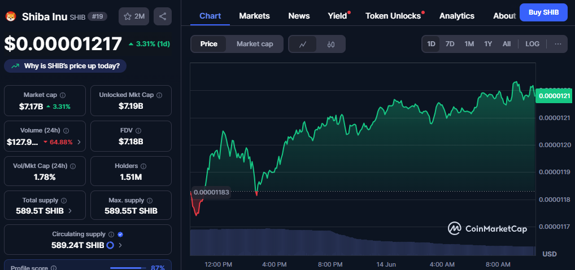575x270 pixels.
Task: Set chart range to 1Y
Action: (487, 44)
